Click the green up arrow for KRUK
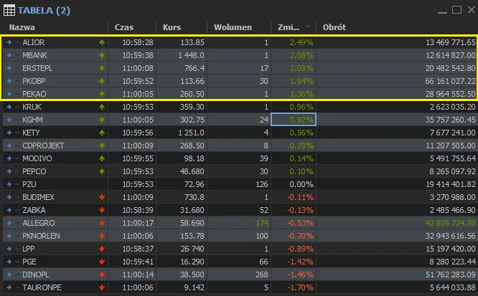Image resolution: width=478 pixels, height=296 pixels. point(102,107)
